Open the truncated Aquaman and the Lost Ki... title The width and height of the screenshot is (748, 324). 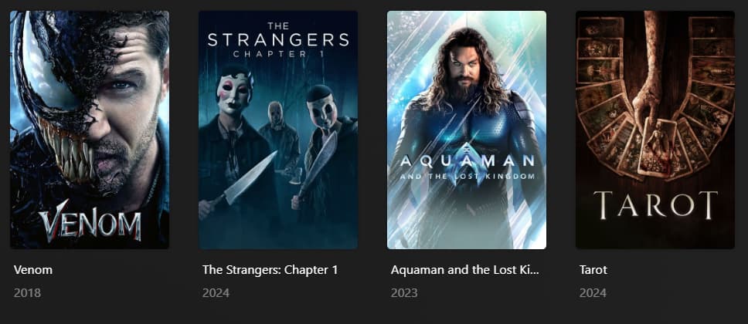tap(464, 270)
